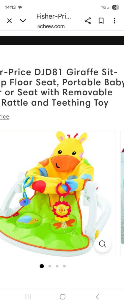View the next product image preview
Screen dimensions: 124x305
pos(122,194)
